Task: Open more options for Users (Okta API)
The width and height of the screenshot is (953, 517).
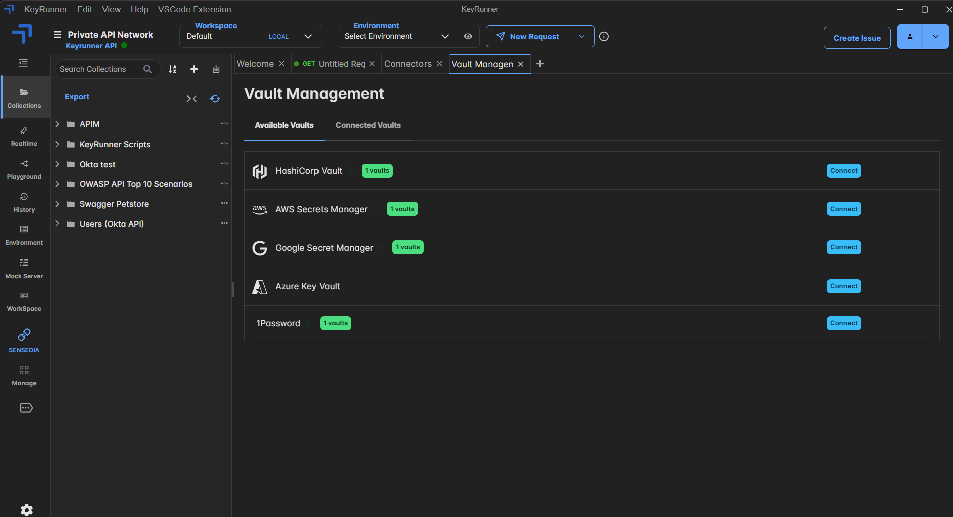Action: (x=224, y=224)
